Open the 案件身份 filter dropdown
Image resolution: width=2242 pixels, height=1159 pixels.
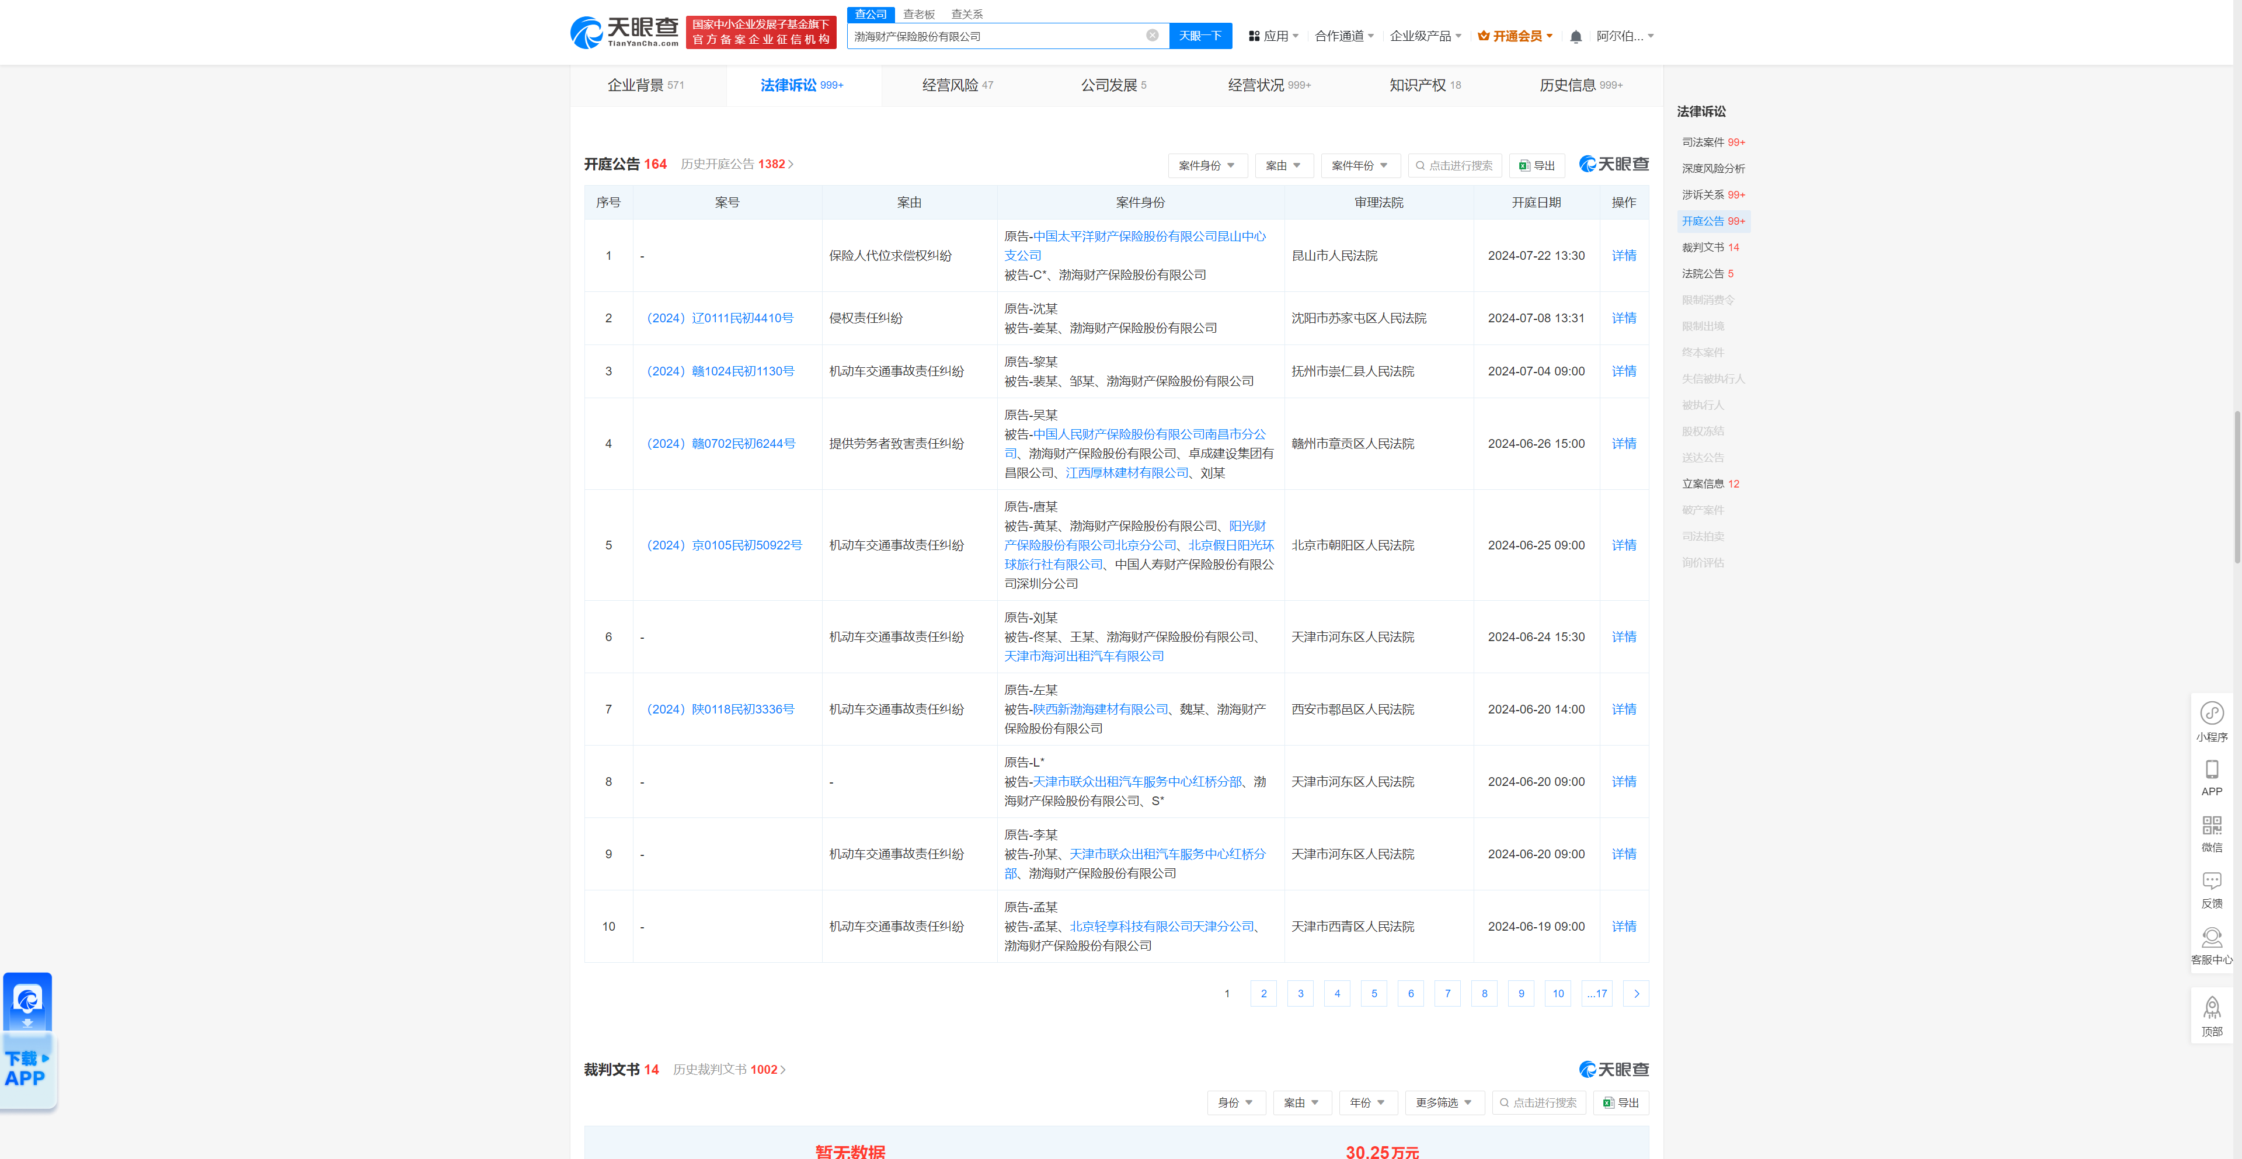1207,165
